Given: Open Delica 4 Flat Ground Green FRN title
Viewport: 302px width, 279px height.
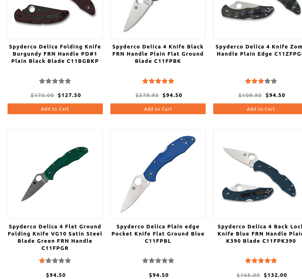Looking at the screenshot, I should pos(55,237).
